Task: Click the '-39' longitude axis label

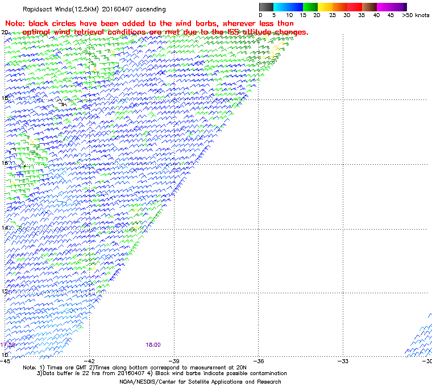Action: click(174, 361)
